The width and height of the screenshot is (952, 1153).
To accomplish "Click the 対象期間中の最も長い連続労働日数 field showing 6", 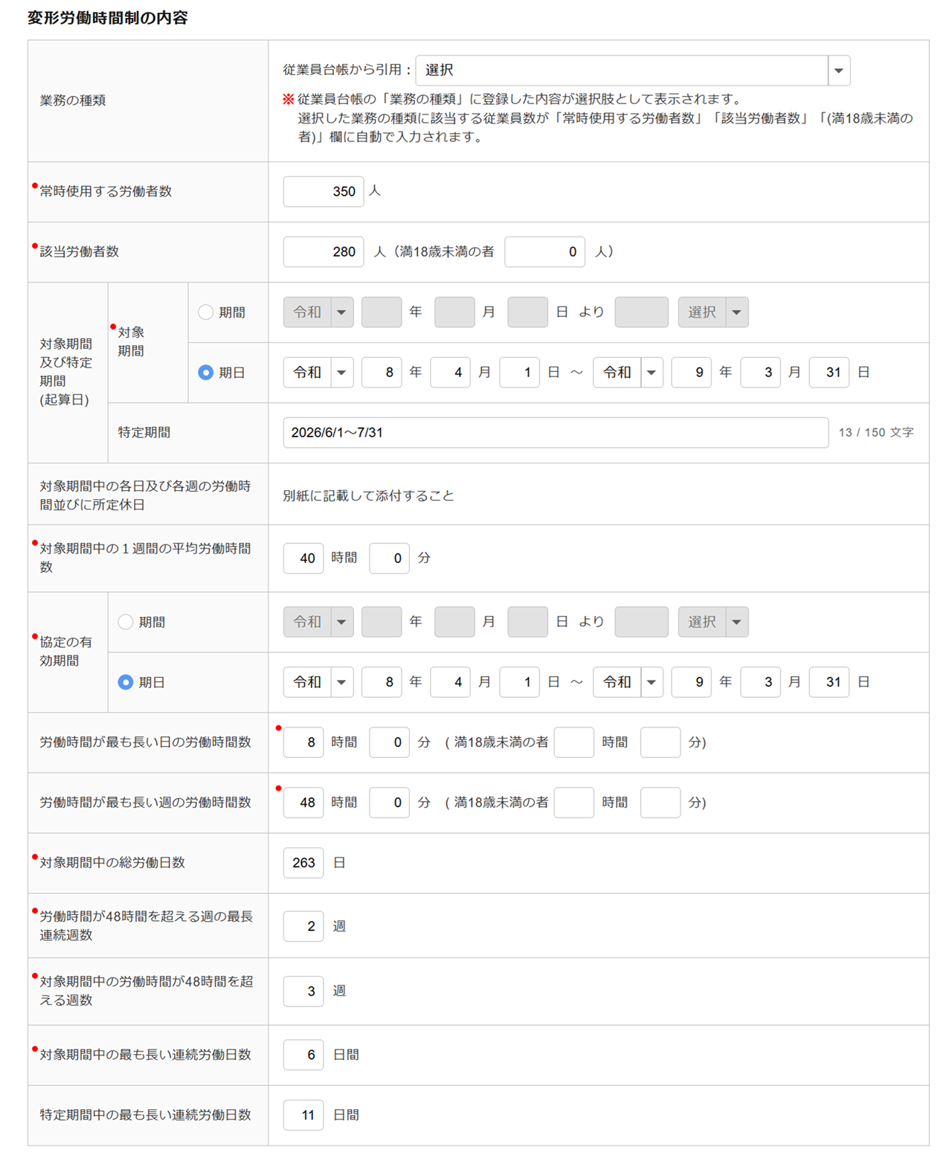I will pos(303,1055).
